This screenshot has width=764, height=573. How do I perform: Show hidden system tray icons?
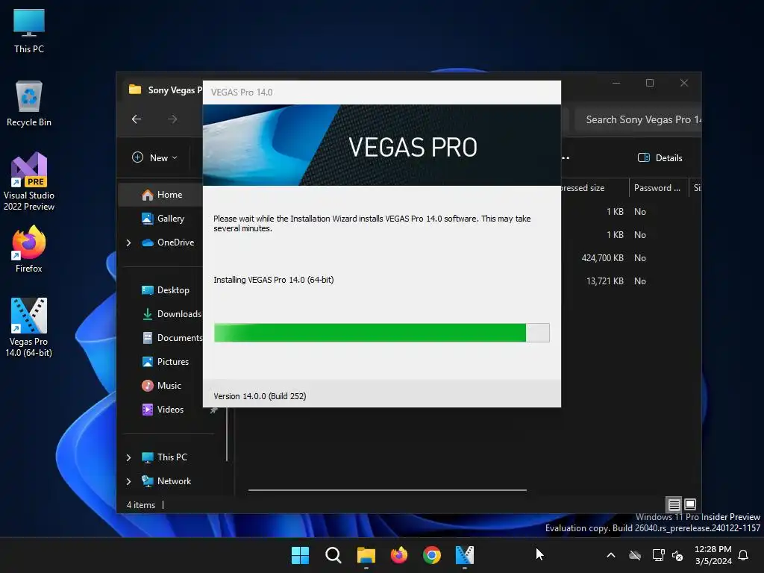tap(610, 555)
